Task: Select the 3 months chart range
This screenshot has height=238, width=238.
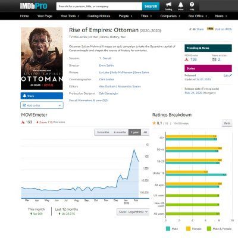Action: (103, 132)
